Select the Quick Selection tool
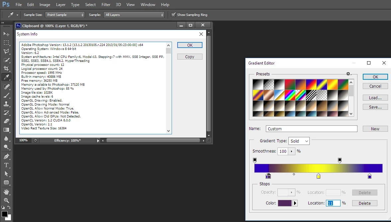The image size is (391, 222). 6,60
